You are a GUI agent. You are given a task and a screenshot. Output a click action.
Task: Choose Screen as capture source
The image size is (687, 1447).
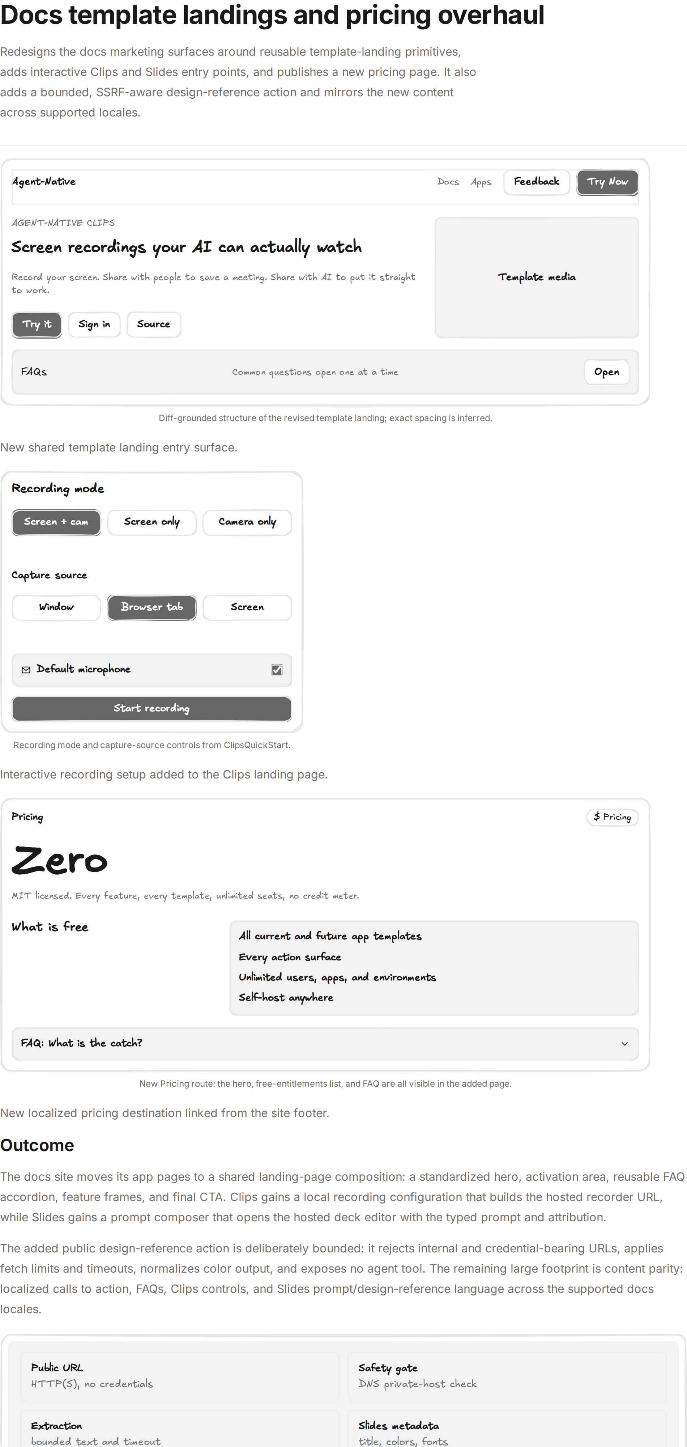click(x=247, y=607)
